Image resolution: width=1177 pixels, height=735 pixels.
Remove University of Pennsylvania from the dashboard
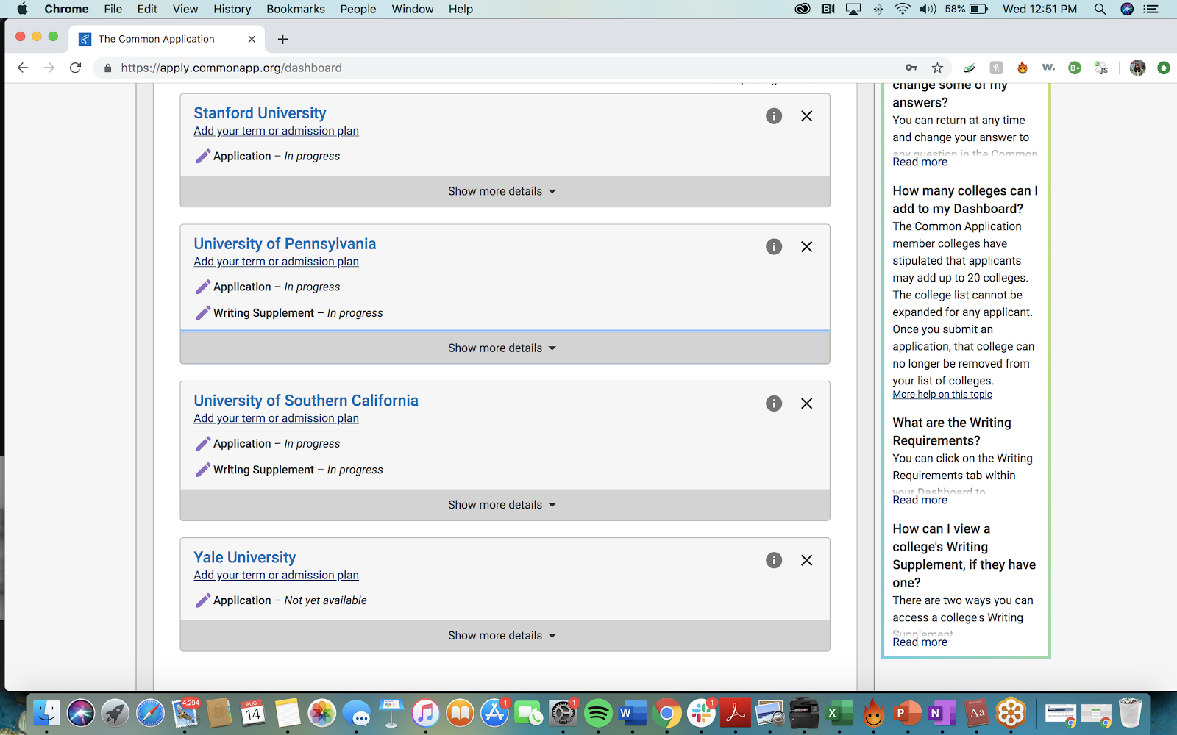point(807,247)
